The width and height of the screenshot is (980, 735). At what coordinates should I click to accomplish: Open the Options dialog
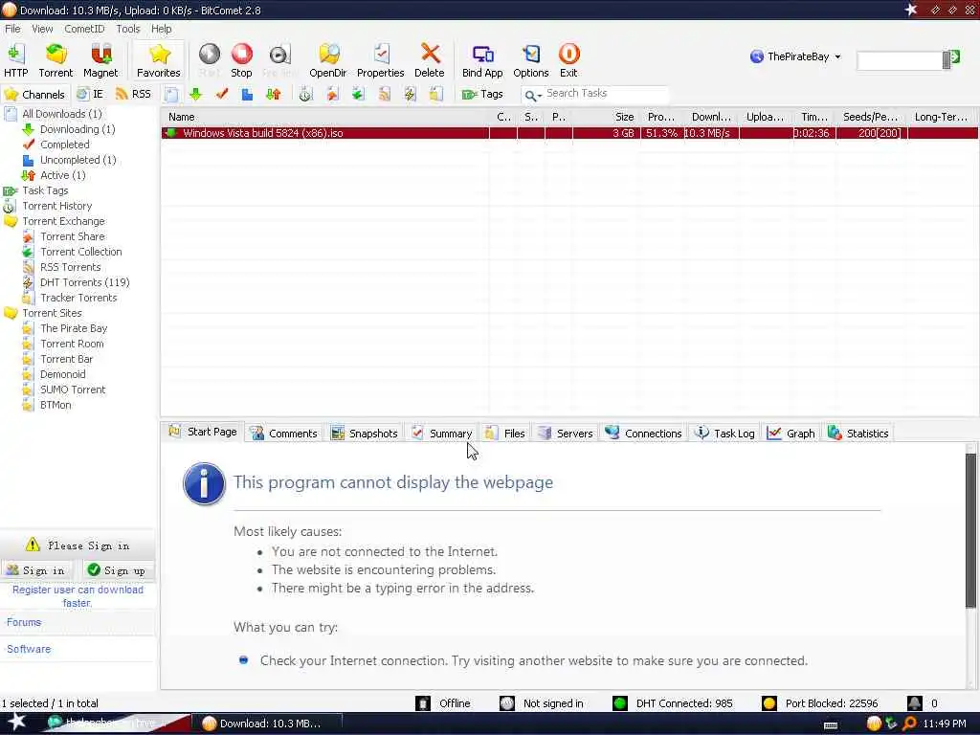coord(531,60)
